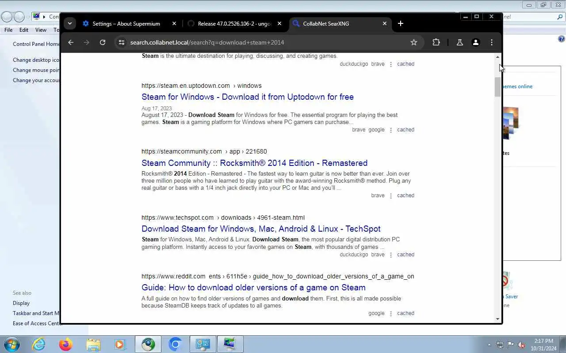Image resolution: width=566 pixels, height=353 pixels.
Task: Open Display link under See also
Action: pos(21,303)
